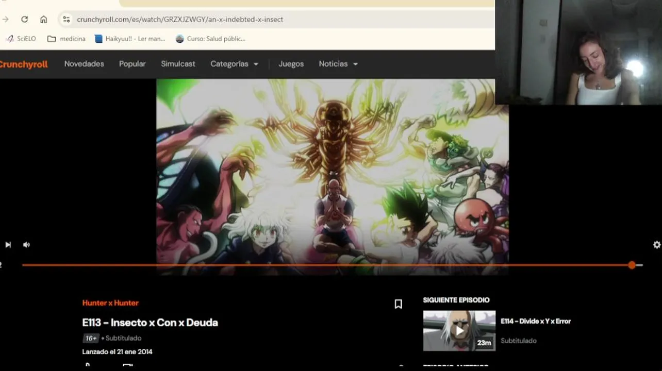Image resolution: width=662 pixels, height=371 pixels.
Task: Open the player settings gear
Action: [x=656, y=245]
